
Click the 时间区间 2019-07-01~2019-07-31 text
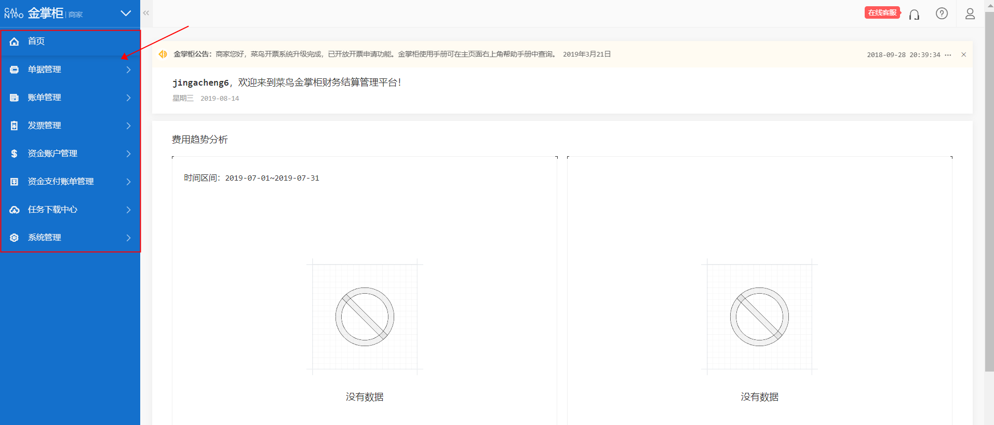[x=251, y=178]
